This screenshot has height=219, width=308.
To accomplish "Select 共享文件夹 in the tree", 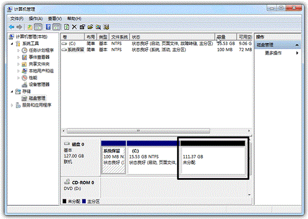I will point(39,64).
